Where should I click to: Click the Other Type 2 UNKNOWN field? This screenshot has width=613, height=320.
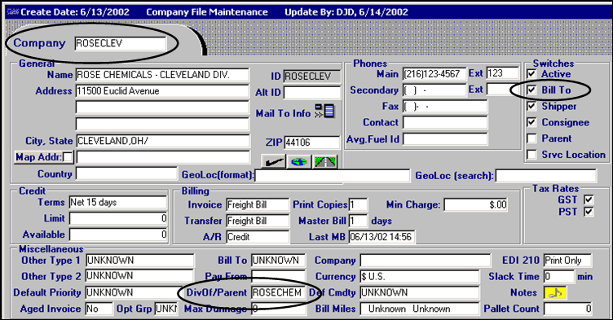[x=140, y=276]
